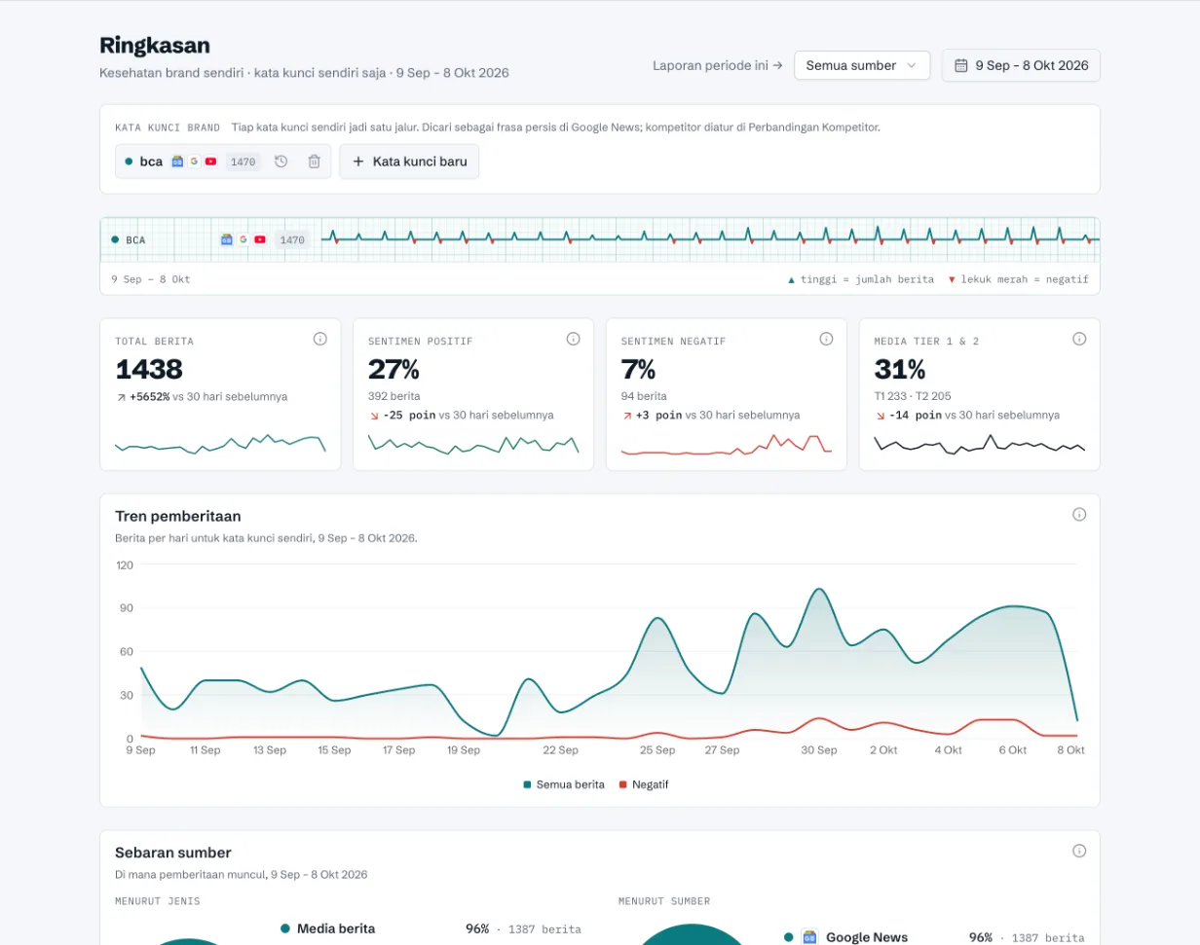Click the 1470 count on the bca keyword chip
Image resolution: width=1200 pixels, height=945 pixels.
pos(244,162)
